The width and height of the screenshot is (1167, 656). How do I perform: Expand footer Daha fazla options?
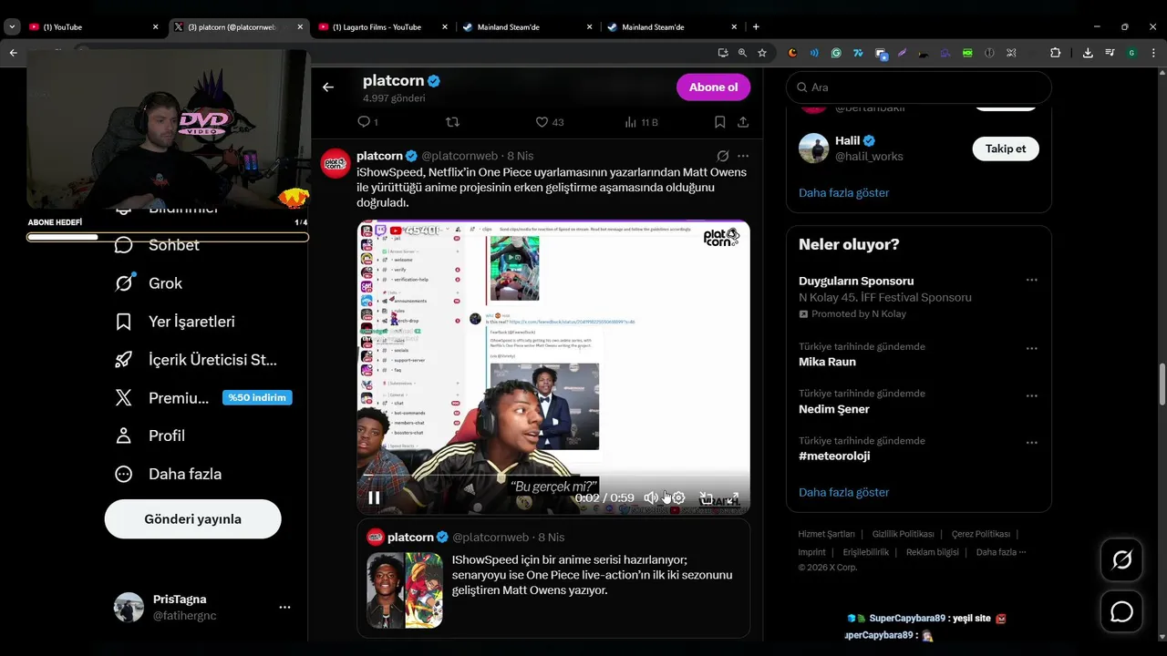click(1001, 552)
